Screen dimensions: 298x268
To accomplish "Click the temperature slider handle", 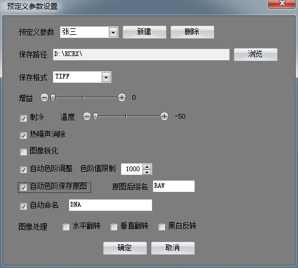I will click(x=95, y=116).
